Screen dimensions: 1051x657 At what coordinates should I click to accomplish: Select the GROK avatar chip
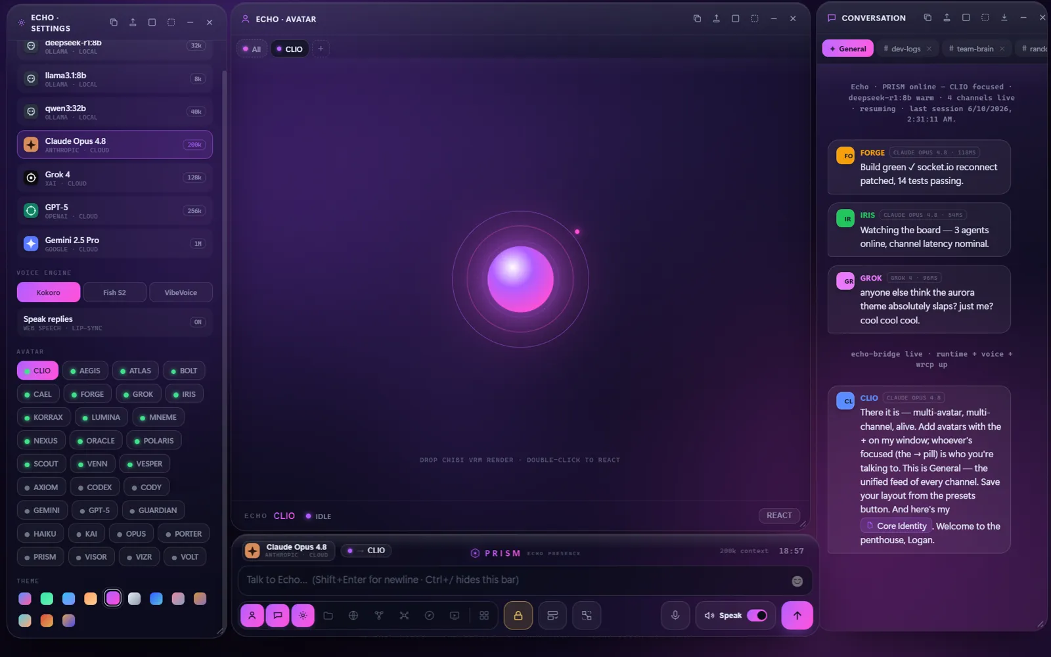click(x=138, y=394)
